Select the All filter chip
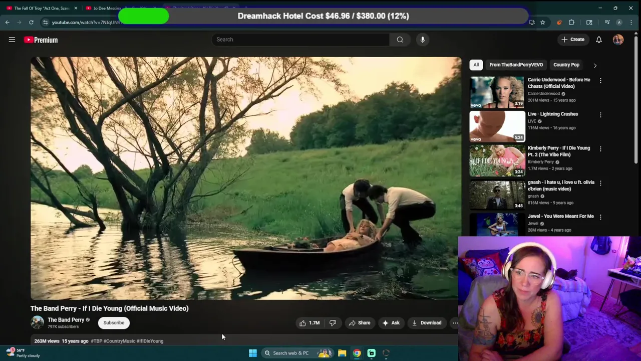Image resolution: width=641 pixels, height=361 pixels. (476, 65)
